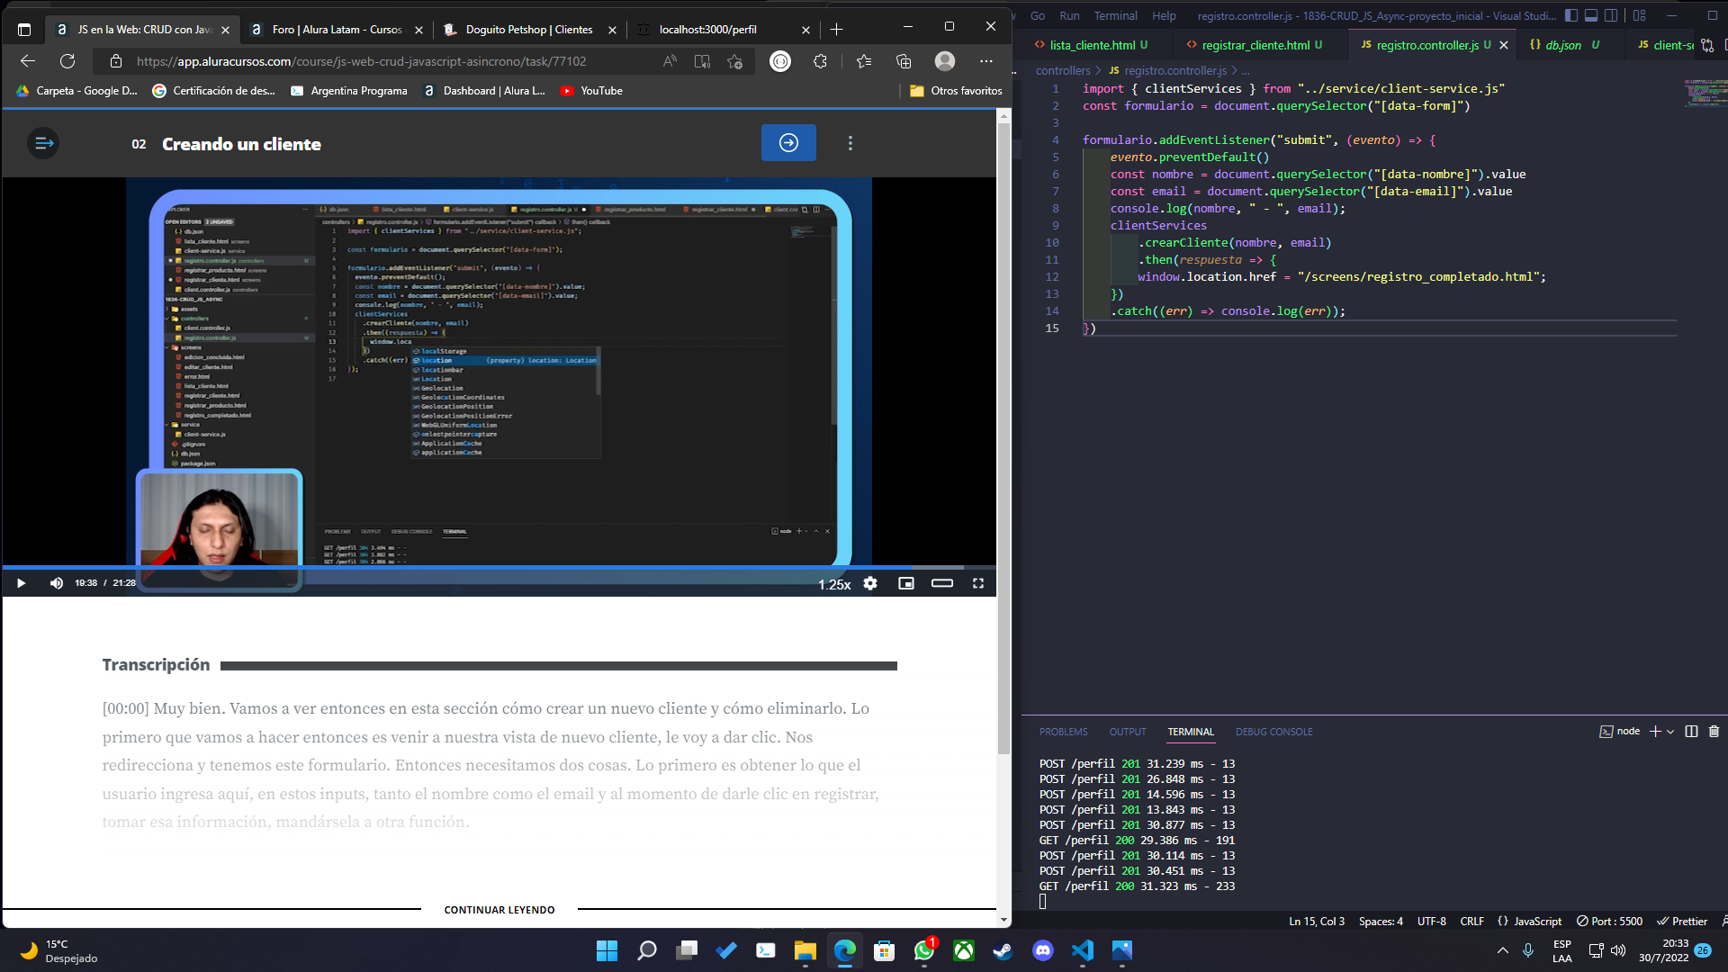Toggle play/pause on the course video
The image size is (1728, 972).
22,582
